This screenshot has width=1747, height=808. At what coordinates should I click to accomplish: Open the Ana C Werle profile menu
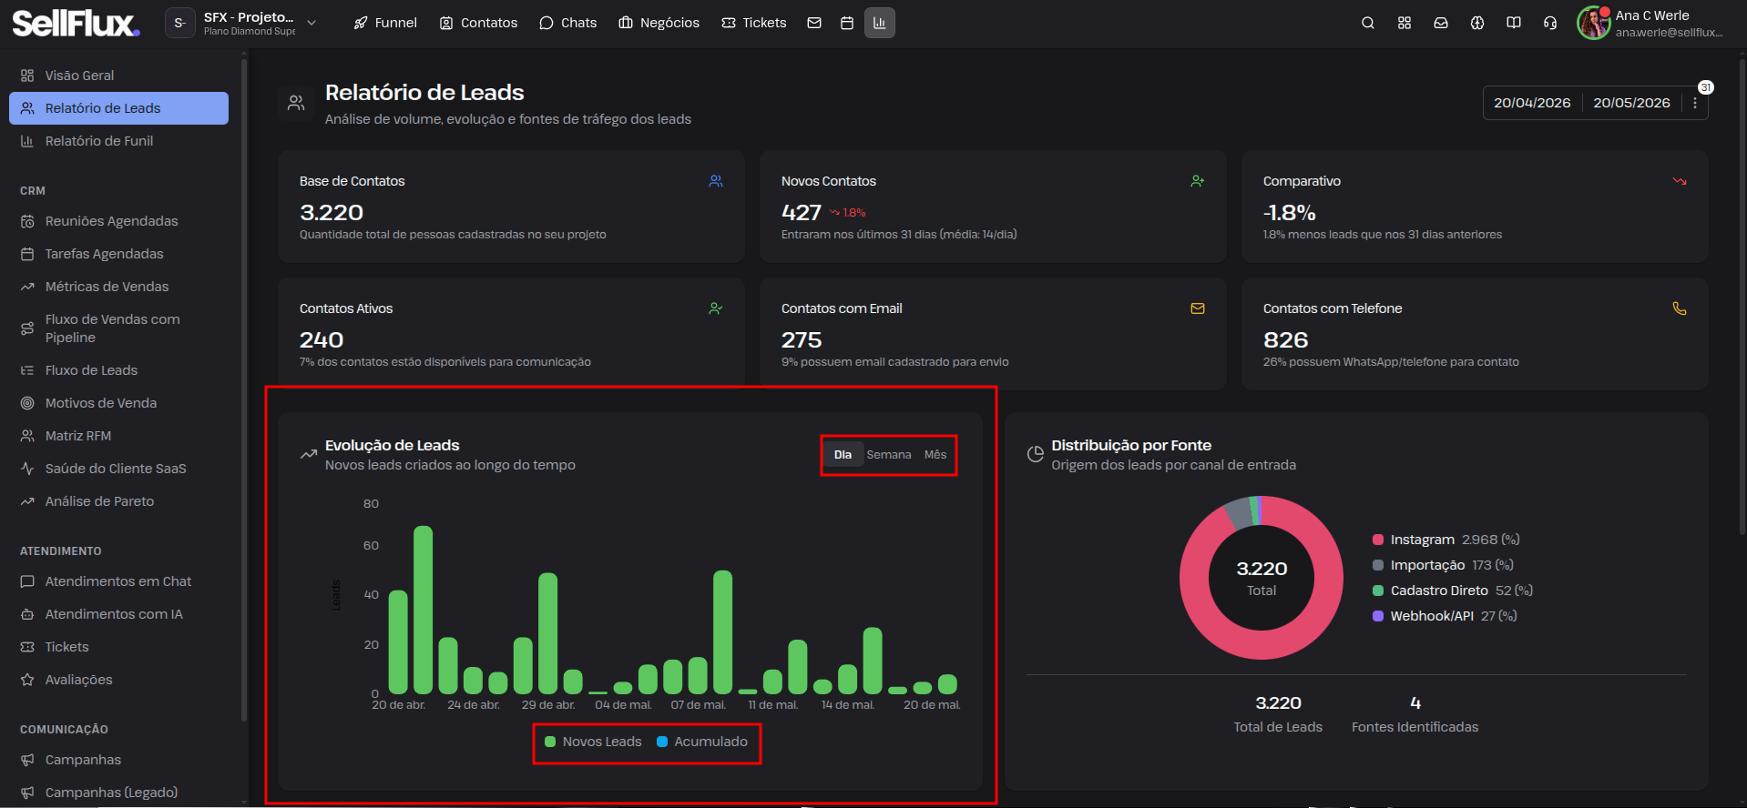coord(1650,23)
